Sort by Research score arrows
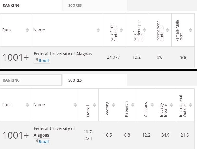 point(133,105)
